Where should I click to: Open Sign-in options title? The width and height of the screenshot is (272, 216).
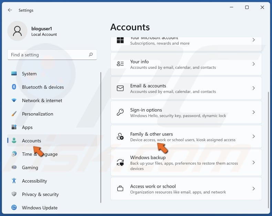coord(146,110)
